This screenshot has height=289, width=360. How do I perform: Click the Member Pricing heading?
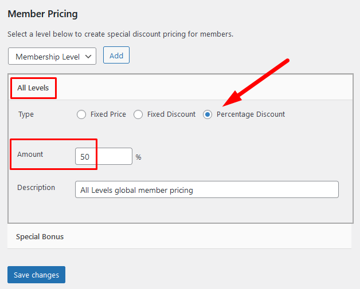[x=42, y=13]
